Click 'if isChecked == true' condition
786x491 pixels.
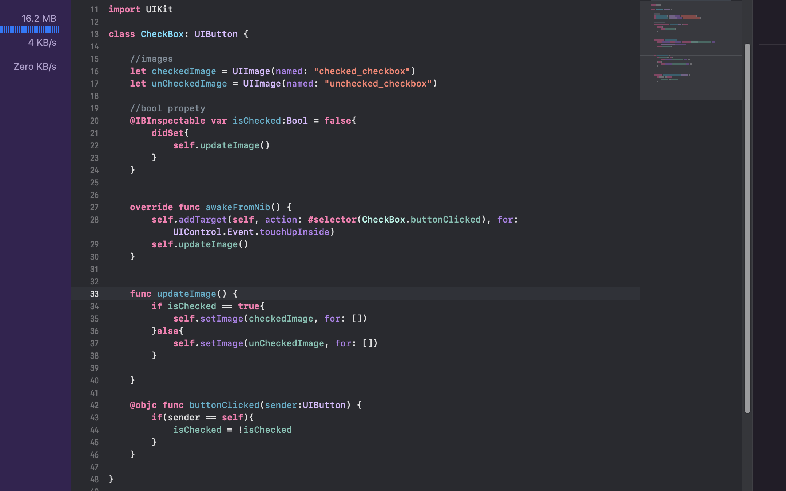pyautogui.click(x=205, y=306)
